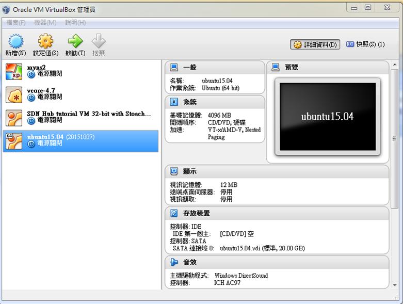The height and width of the screenshot is (304, 403).
Task: Click the 存放裝置 (Storage) section icon
Action: (174, 213)
